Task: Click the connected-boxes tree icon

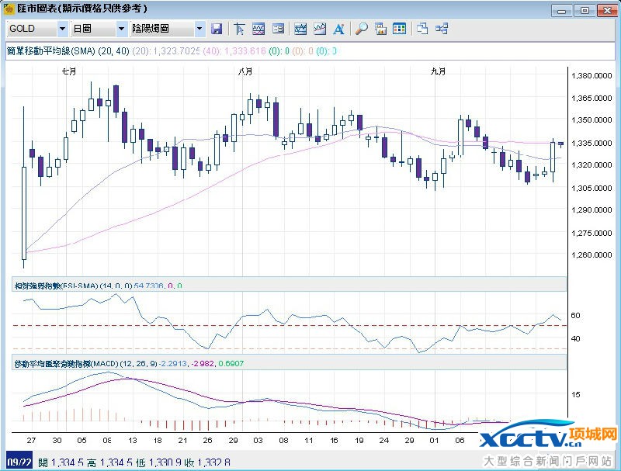Action: tap(442, 29)
